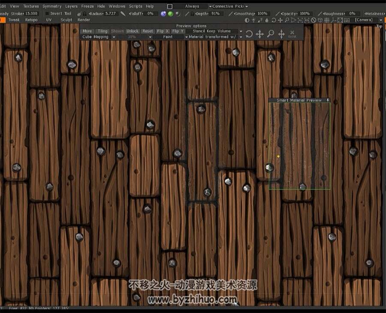386x313 pixels.
Task: Click the light bulb lighting icon
Action: tap(253, 20)
